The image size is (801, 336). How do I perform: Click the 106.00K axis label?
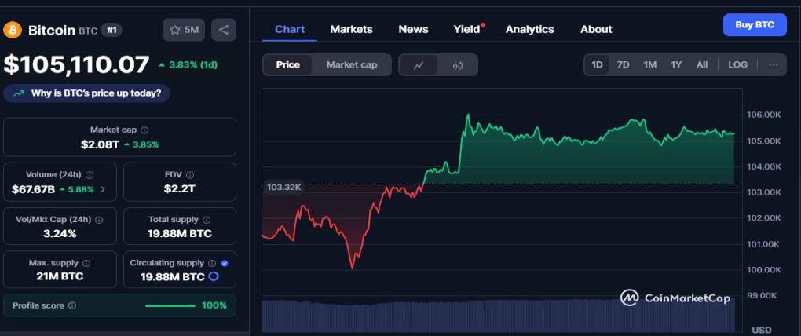click(764, 115)
